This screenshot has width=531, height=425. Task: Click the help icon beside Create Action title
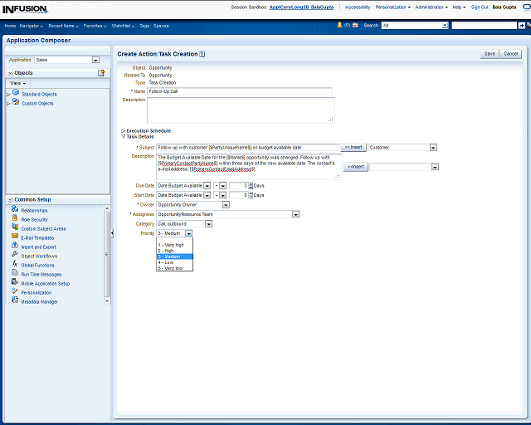202,54
